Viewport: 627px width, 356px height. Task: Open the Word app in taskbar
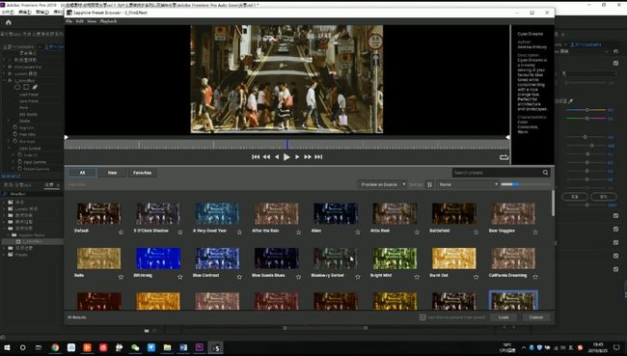(x=183, y=347)
